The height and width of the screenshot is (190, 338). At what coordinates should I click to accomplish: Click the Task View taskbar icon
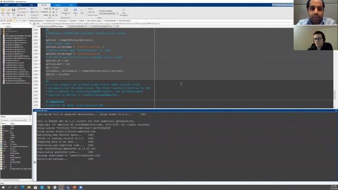click(16, 187)
